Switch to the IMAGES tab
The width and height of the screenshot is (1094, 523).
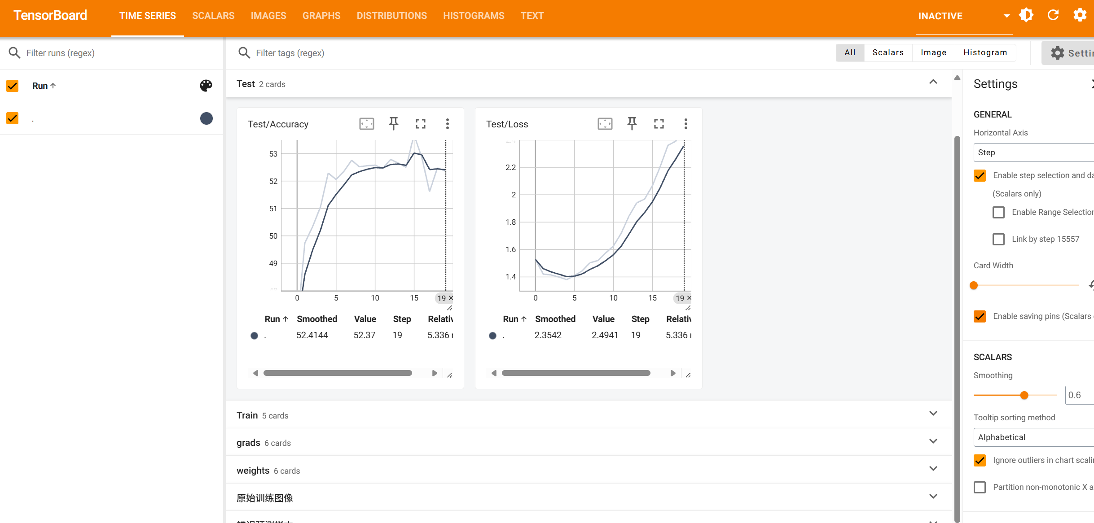tap(268, 16)
